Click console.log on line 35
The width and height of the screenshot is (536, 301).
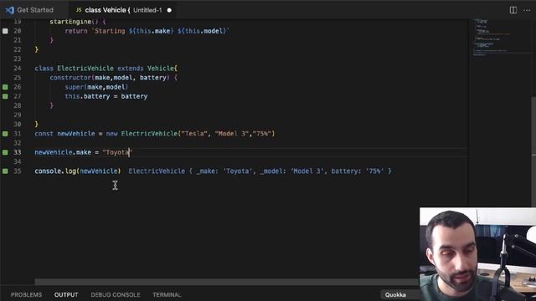click(x=55, y=171)
